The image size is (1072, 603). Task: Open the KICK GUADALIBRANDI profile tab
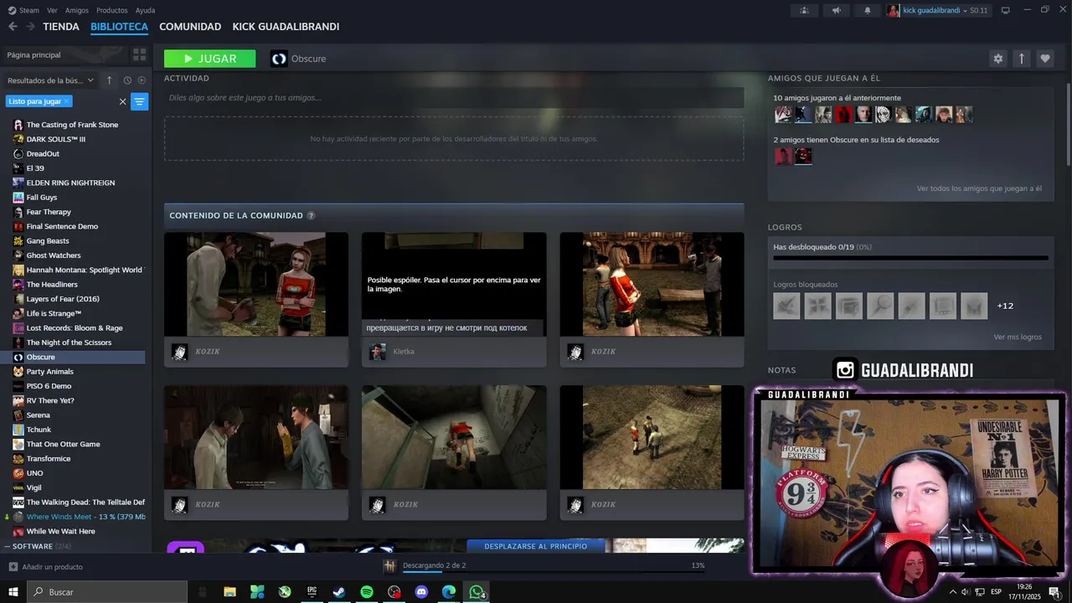point(286,27)
